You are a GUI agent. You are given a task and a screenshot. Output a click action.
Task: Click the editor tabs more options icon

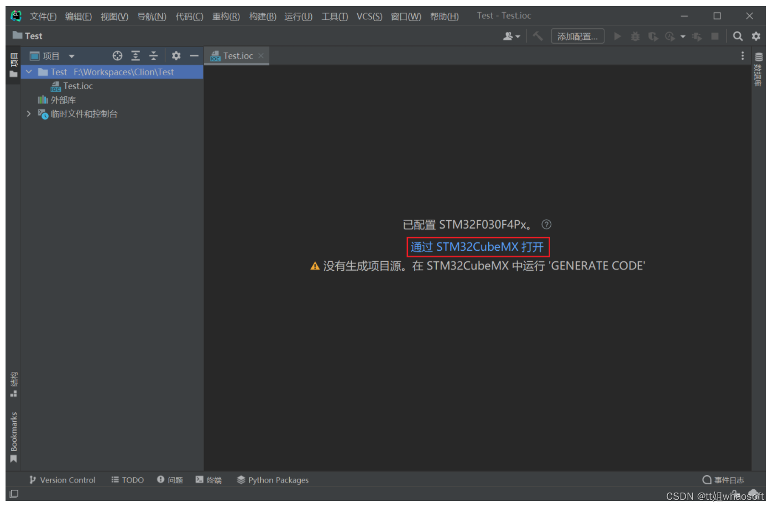click(743, 56)
